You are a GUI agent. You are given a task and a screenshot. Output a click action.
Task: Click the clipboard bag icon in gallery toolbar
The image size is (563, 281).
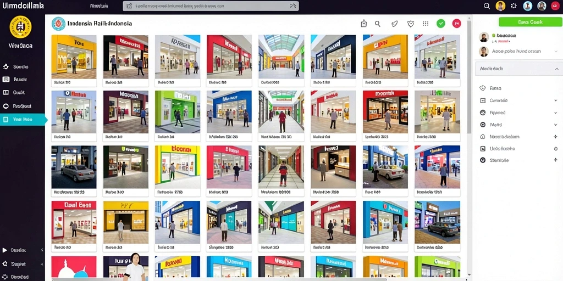pos(364,24)
